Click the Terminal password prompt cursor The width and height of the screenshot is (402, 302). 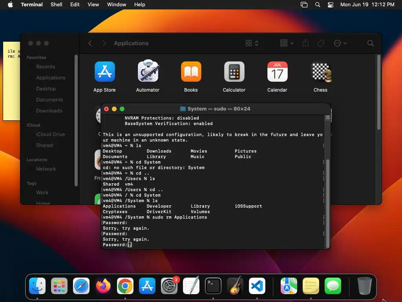(130, 245)
